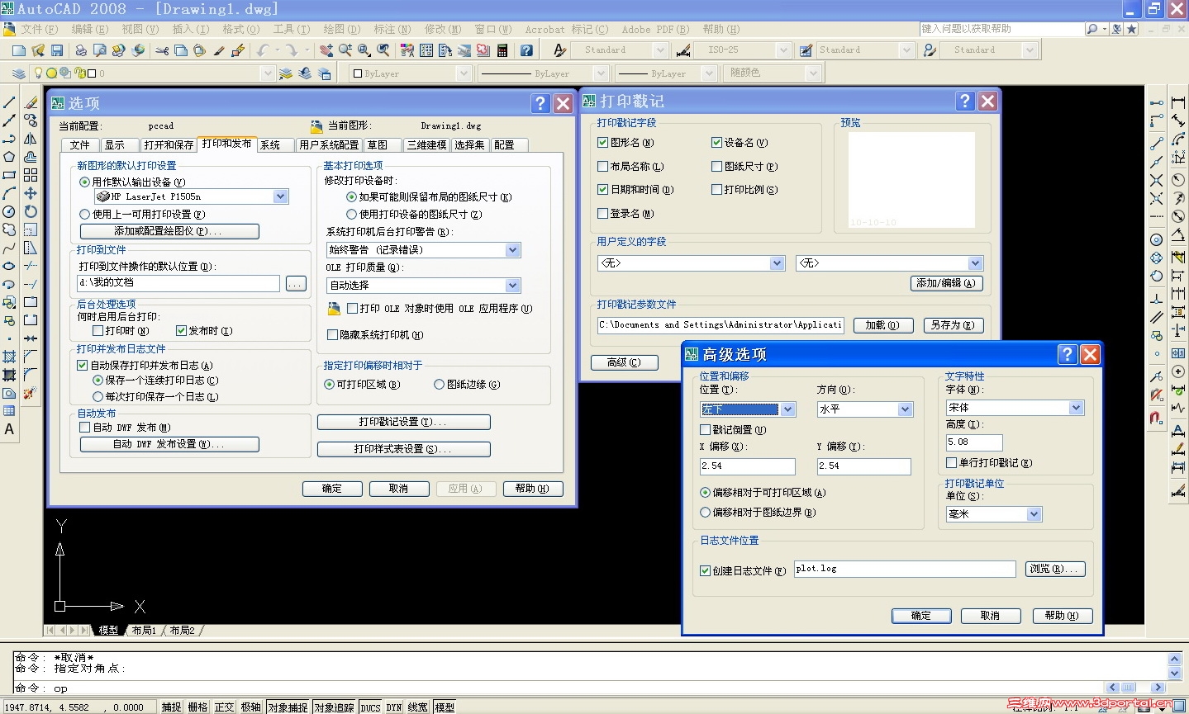Viewport: 1189px width, 714px height.
Task: Select the Mirror modify tool
Action: tap(31, 139)
